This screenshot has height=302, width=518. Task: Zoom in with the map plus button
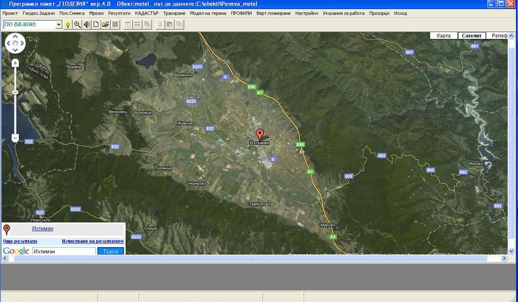15,63
